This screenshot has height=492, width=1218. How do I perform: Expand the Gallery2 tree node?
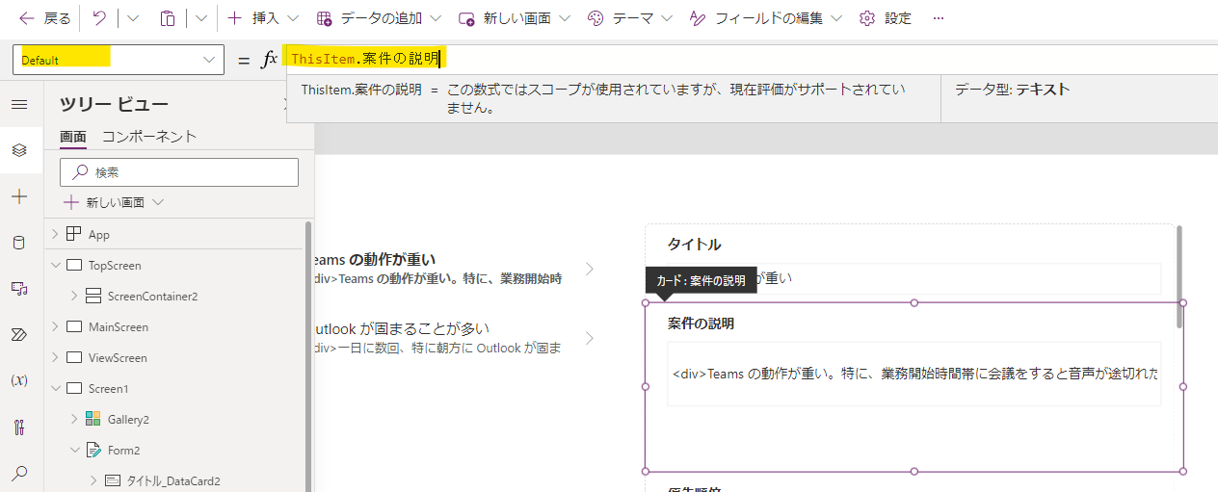coord(74,419)
